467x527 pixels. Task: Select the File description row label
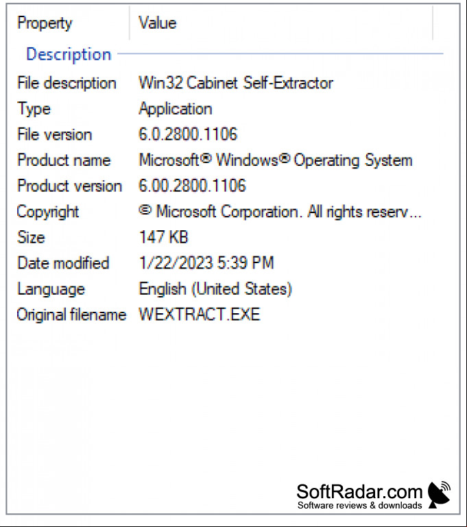(67, 83)
